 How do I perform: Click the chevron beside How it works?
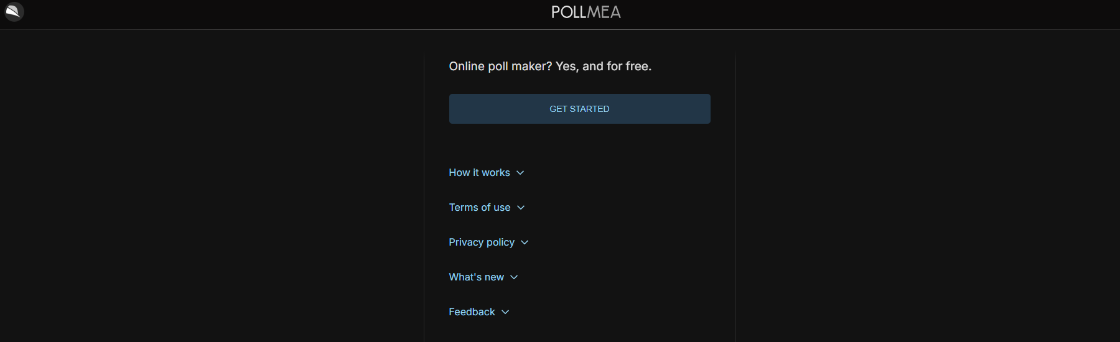[520, 173]
